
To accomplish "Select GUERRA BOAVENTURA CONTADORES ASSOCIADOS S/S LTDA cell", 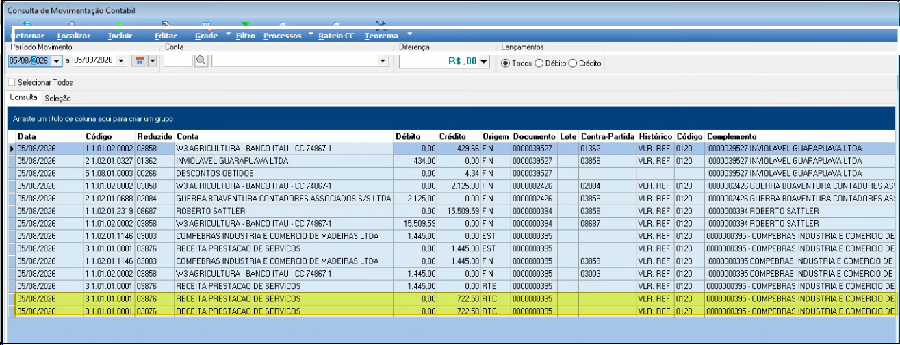I will pos(284,199).
